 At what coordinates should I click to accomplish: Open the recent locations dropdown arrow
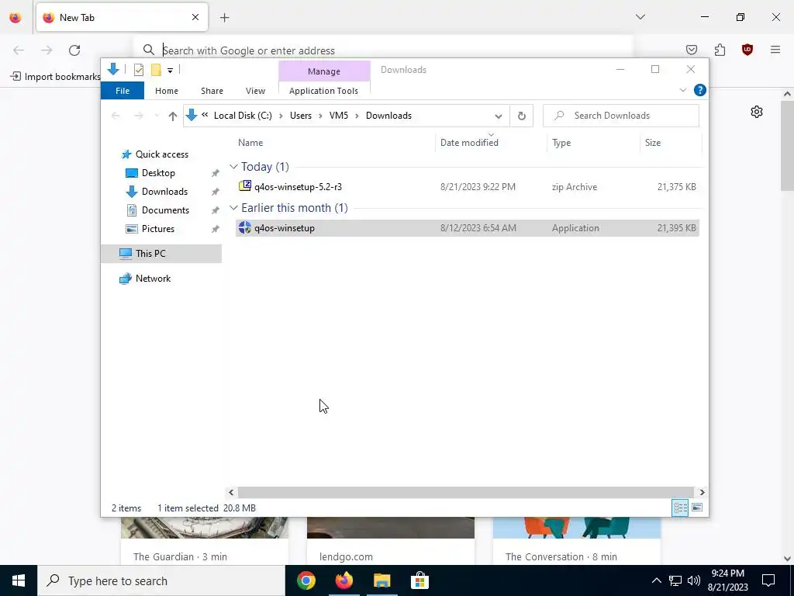pos(157,116)
